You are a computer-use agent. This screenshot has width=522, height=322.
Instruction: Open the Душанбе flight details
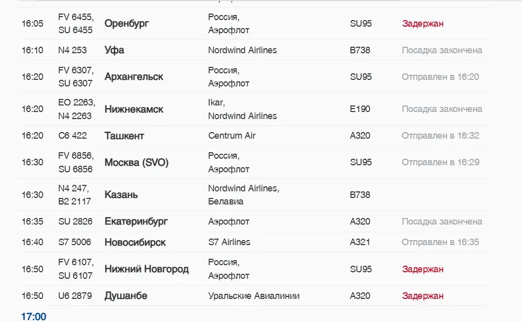pyautogui.click(x=126, y=296)
